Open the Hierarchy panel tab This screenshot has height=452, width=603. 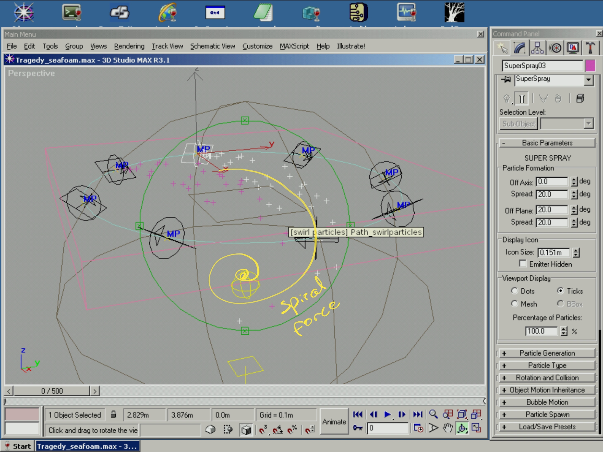point(537,48)
